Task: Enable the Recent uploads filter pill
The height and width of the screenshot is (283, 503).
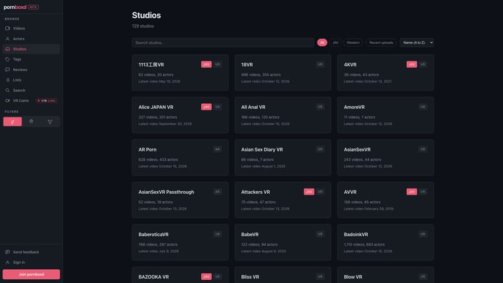Action: 381,42
